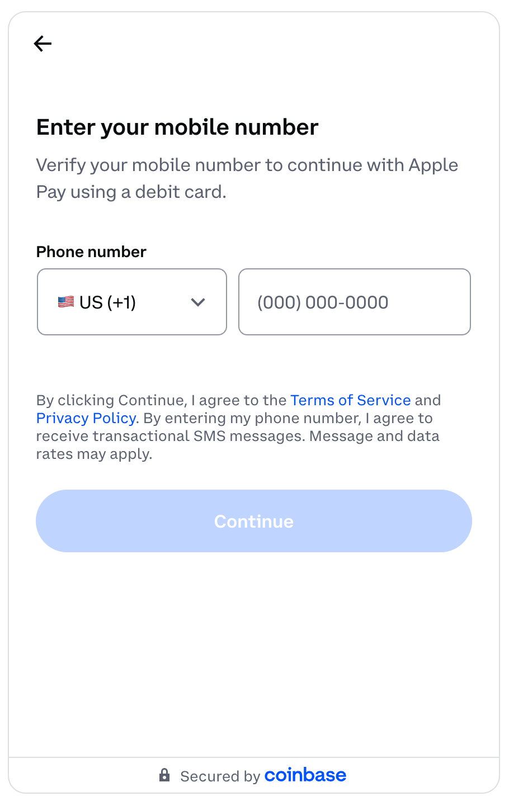Click the "Secured by" footer text
The width and height of the screenshot is (509, 806).
pos(220,776)
